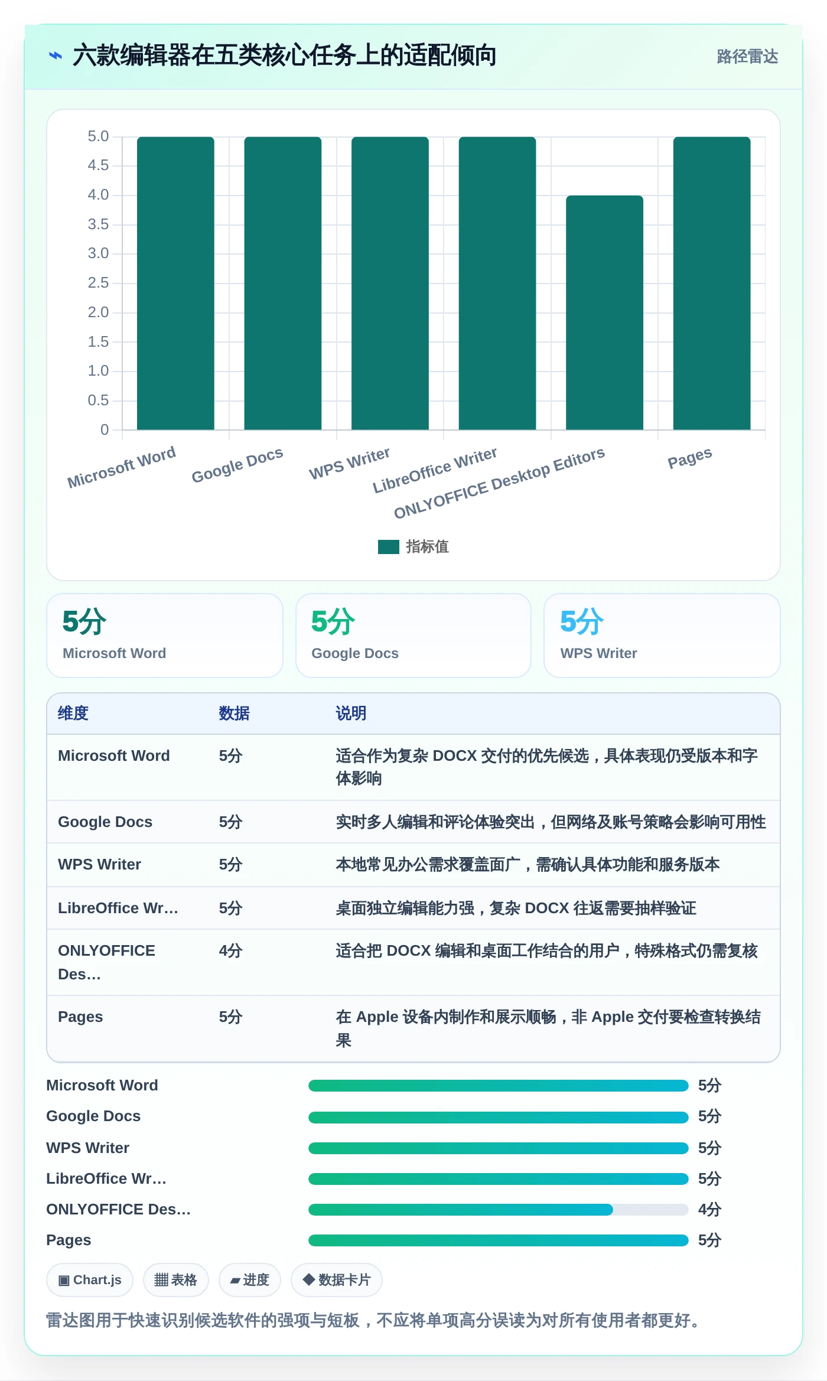Open the WPS Writer 5分 data card
827x1381 pixels.
[x=662, y=636]
